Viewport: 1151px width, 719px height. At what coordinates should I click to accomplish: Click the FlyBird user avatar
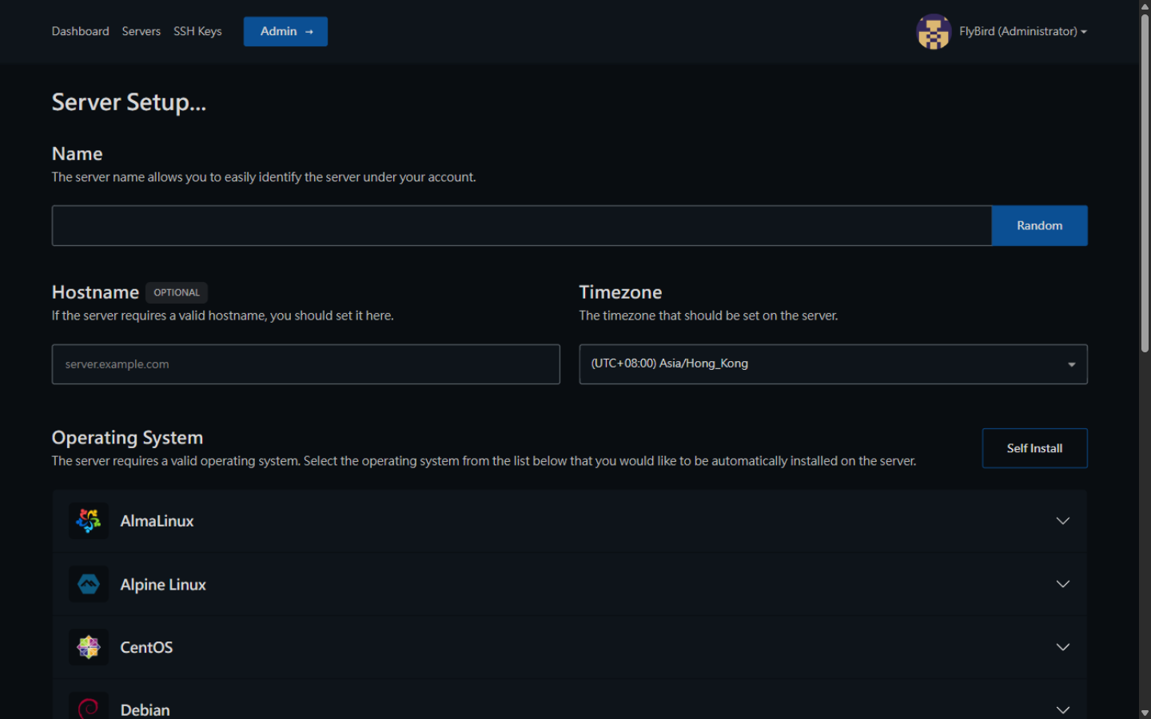934,32
